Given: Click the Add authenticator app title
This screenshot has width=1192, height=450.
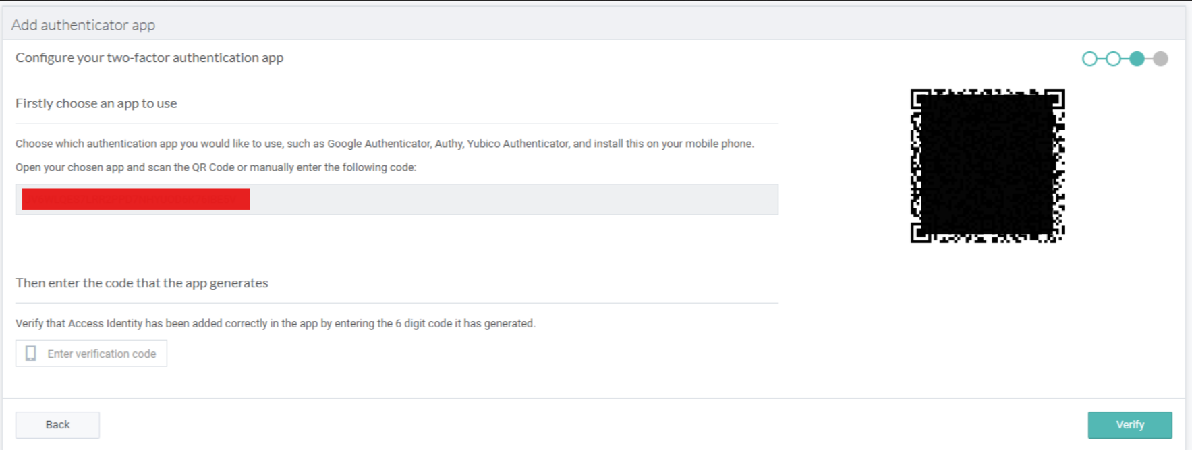Looking at the screenshot, I should (83, 25).
